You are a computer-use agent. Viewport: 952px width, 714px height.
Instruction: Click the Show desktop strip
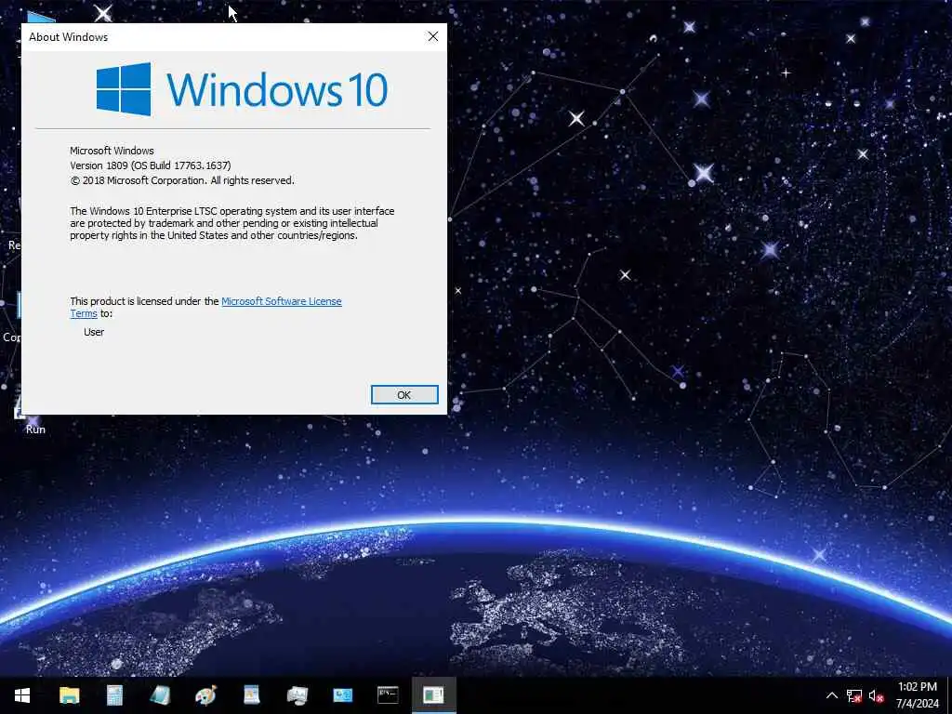(949, 695)
